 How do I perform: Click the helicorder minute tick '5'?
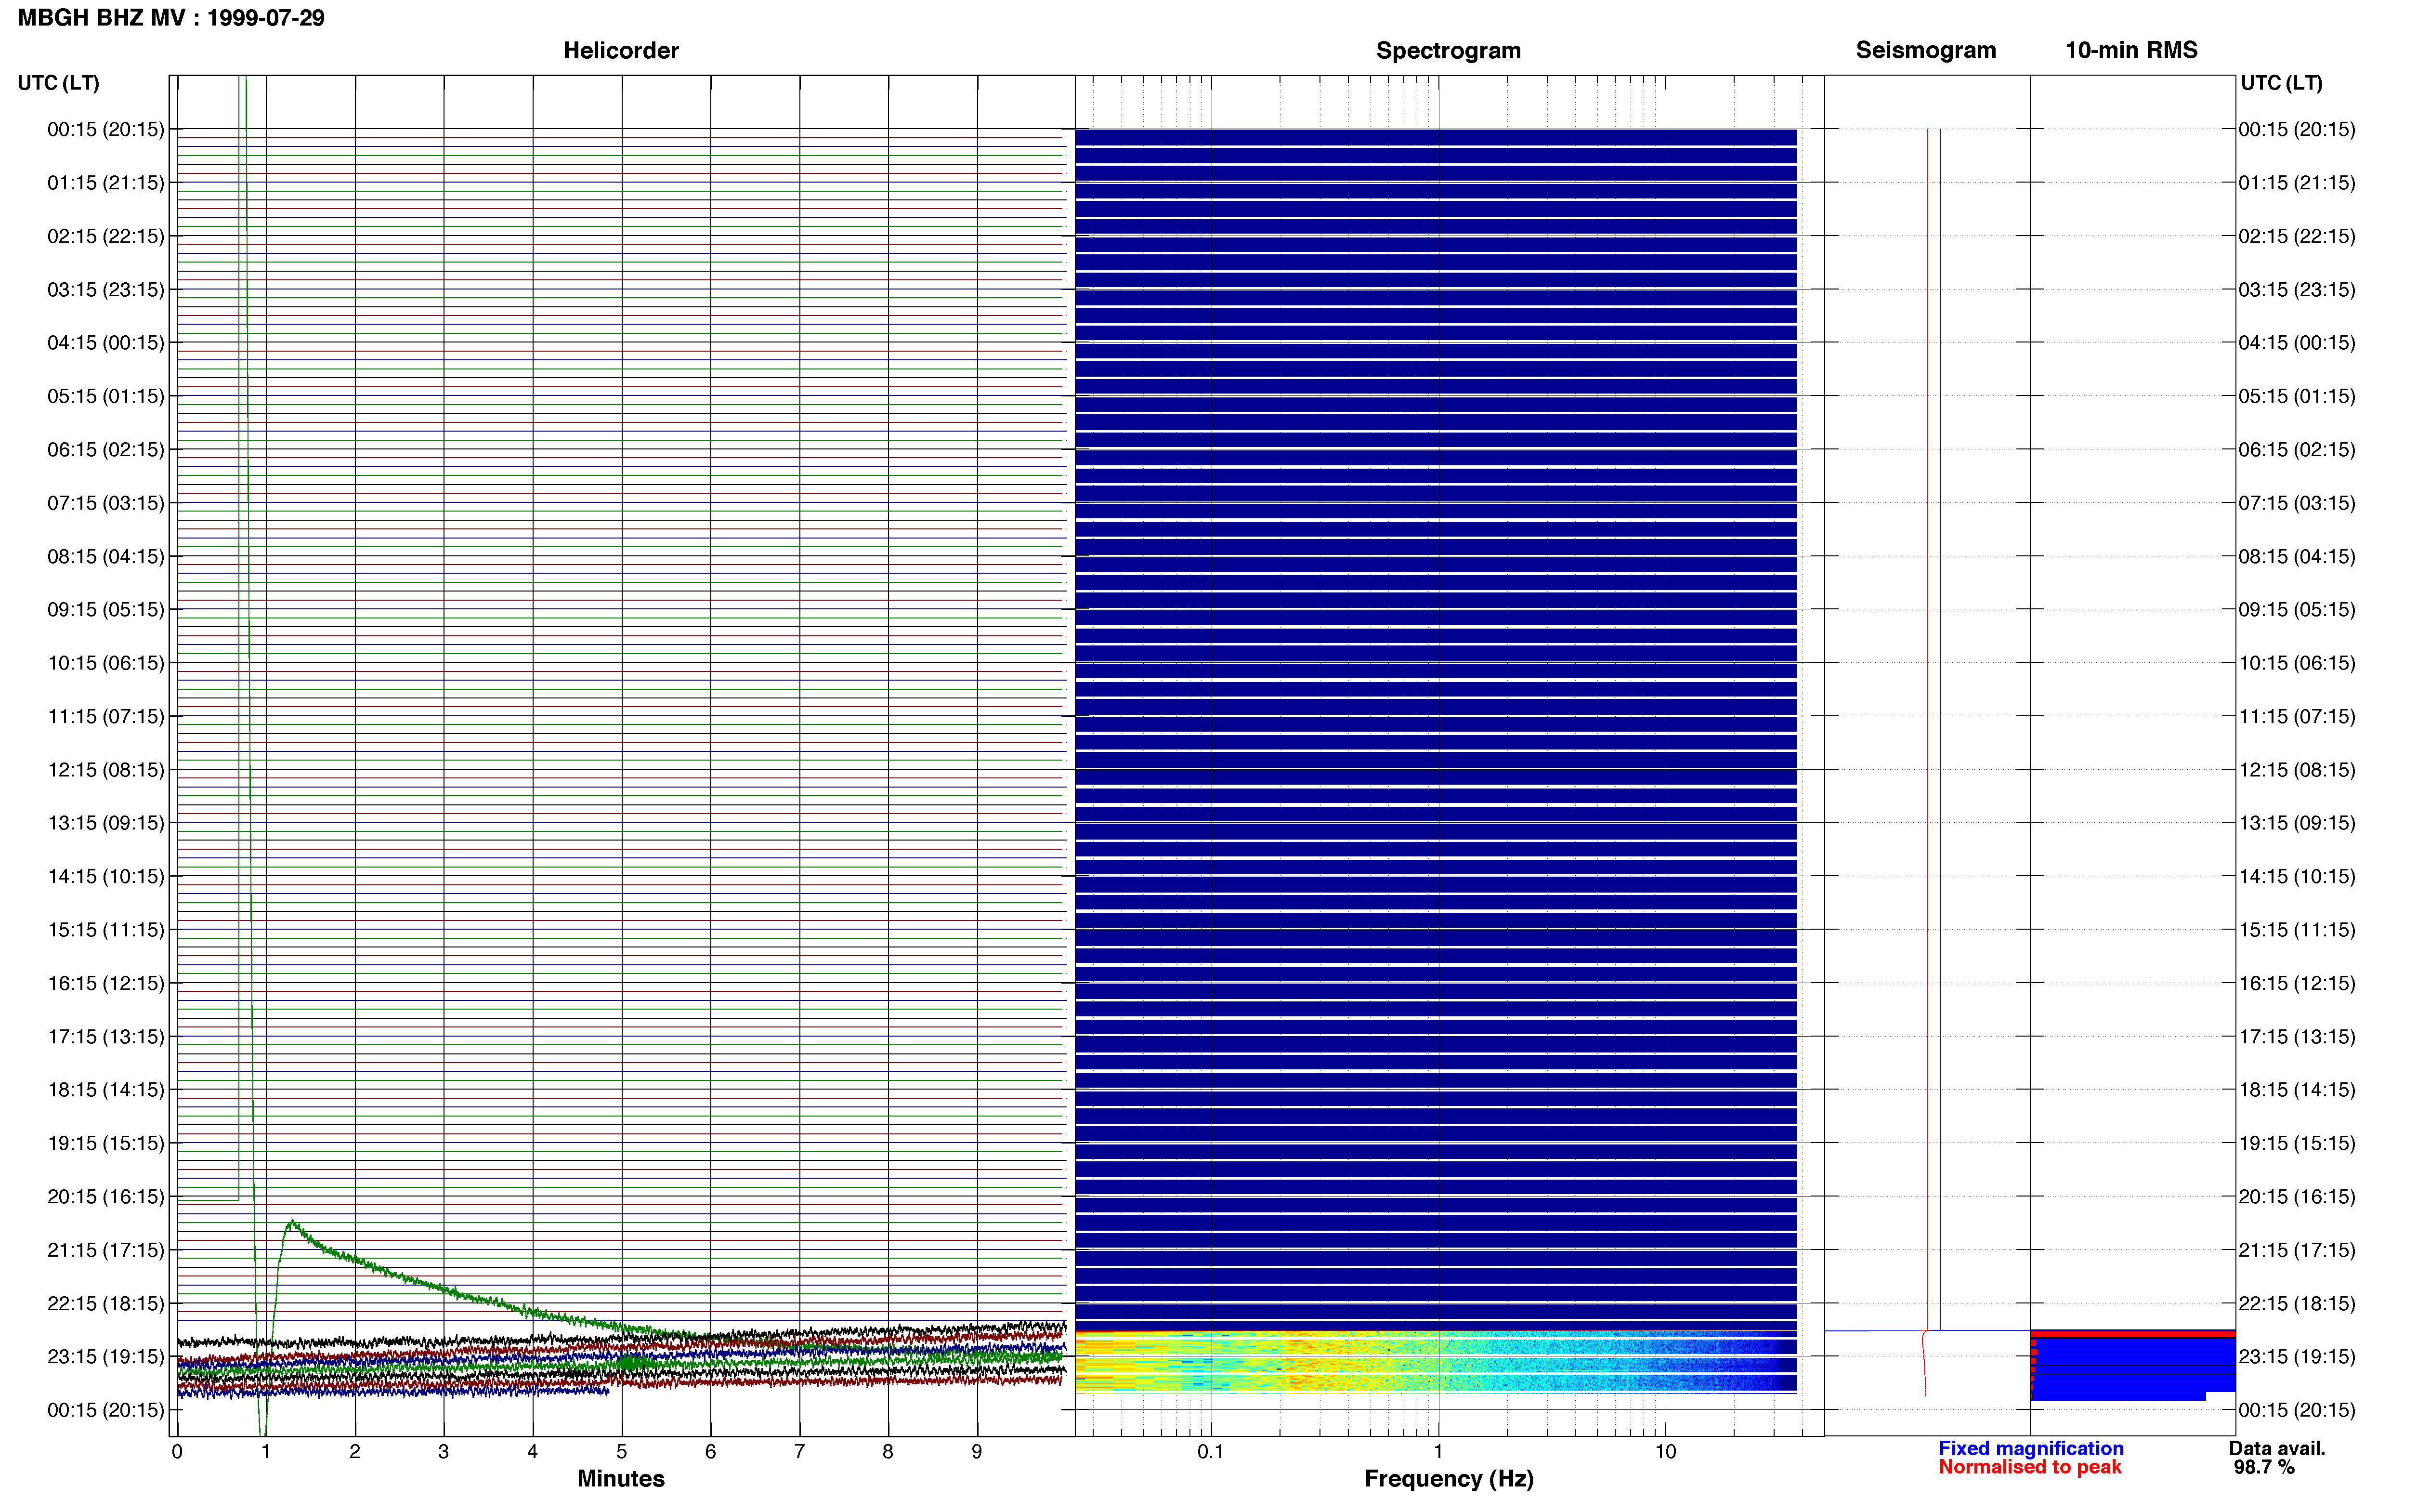click(622, 1451)
